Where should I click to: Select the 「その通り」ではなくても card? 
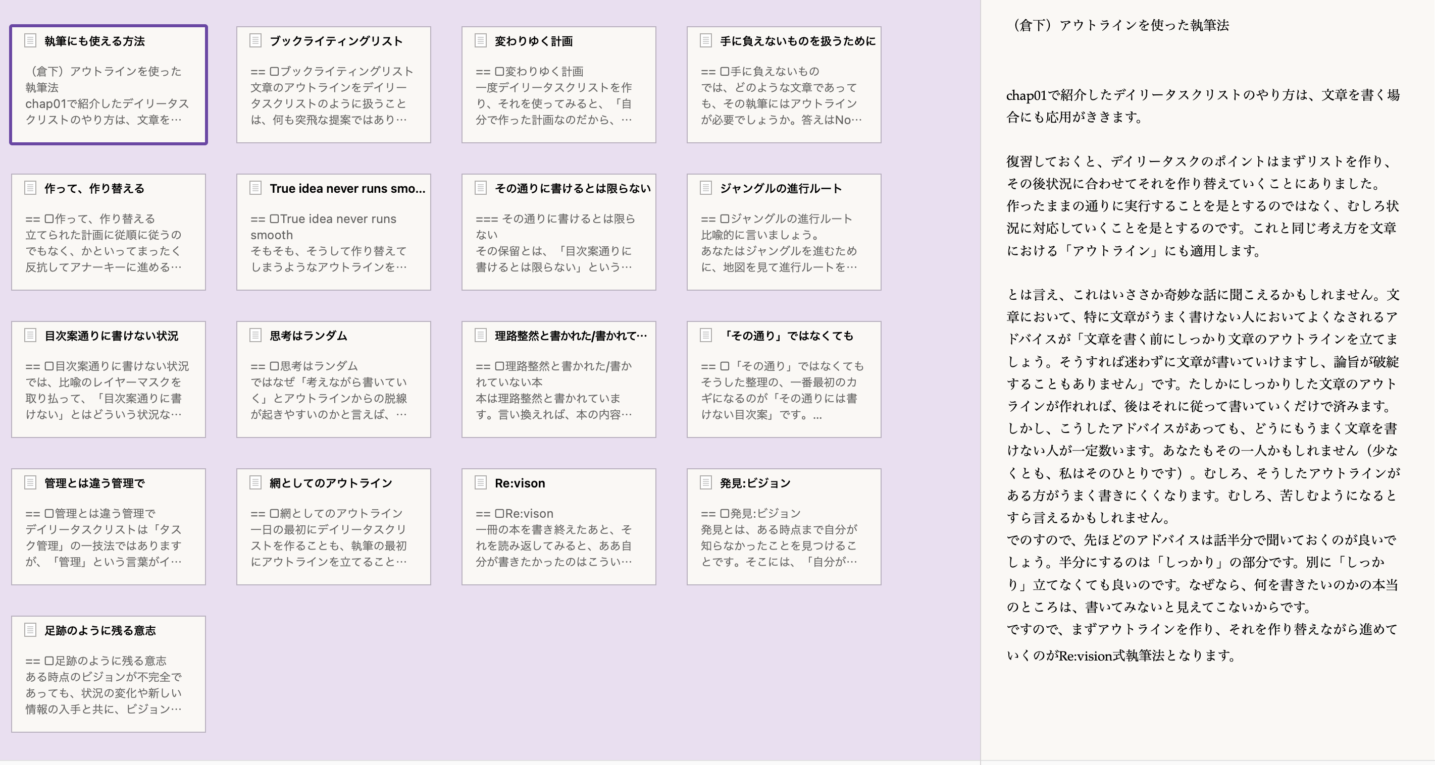click(783, 379)
